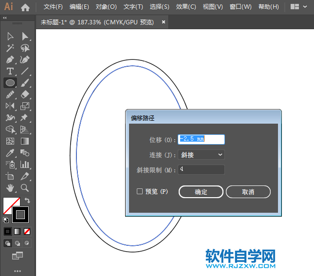The image size is (314, 276).
Task: Enable Draw Normal mode
Action: (x=8, y=243)
